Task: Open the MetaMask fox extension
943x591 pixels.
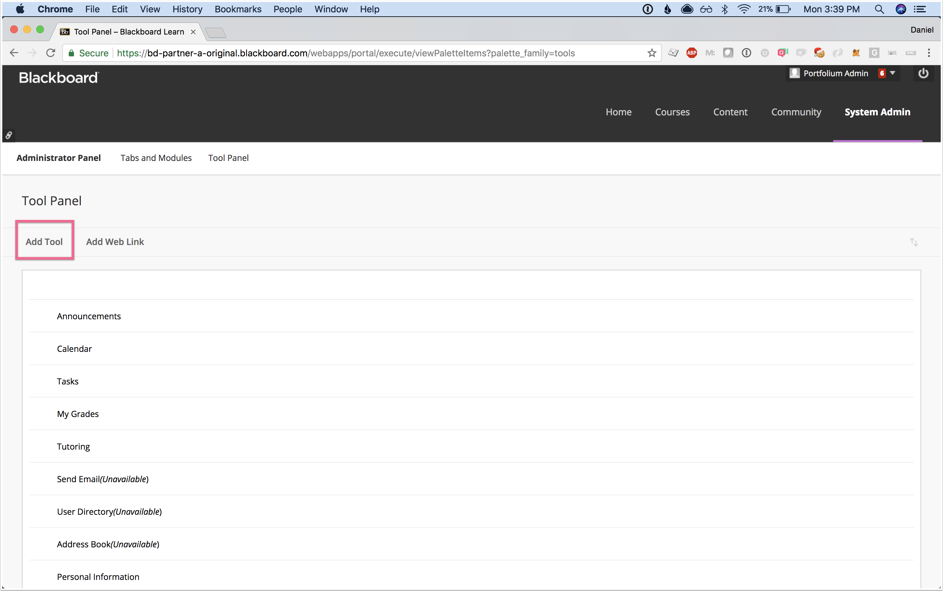Action: tap(856, 53)
